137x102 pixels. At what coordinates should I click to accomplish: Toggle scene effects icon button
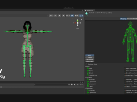pyautogui.click(x=67, y=16)
